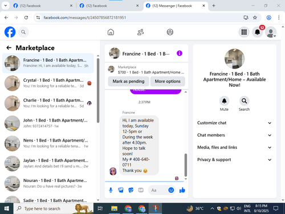Switch to second (12) Facebook tab
This screenshot has width=285, height=214.
click(109, 6)
